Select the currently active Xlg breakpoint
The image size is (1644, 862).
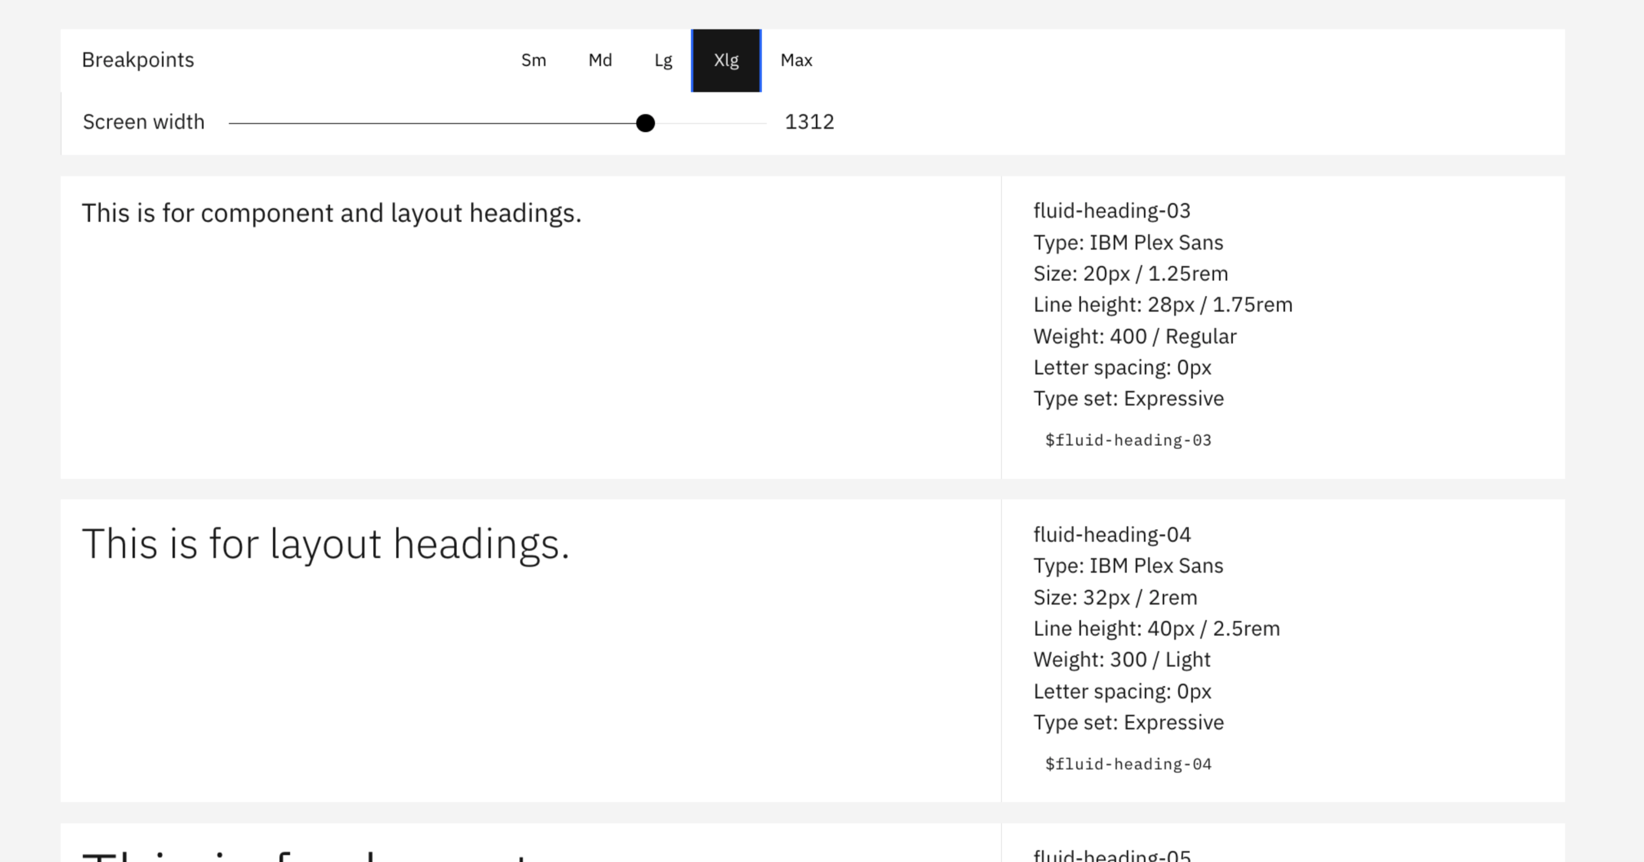[726, 60]
